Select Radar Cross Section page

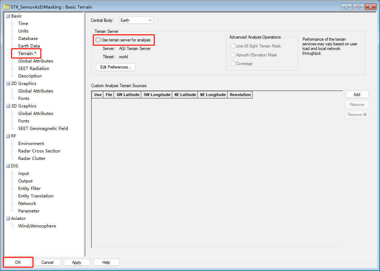click(39, 151)
